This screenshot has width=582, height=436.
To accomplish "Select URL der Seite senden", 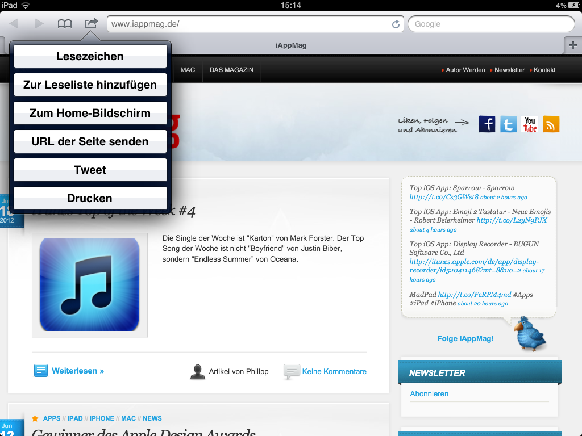I will pos(90,141).
